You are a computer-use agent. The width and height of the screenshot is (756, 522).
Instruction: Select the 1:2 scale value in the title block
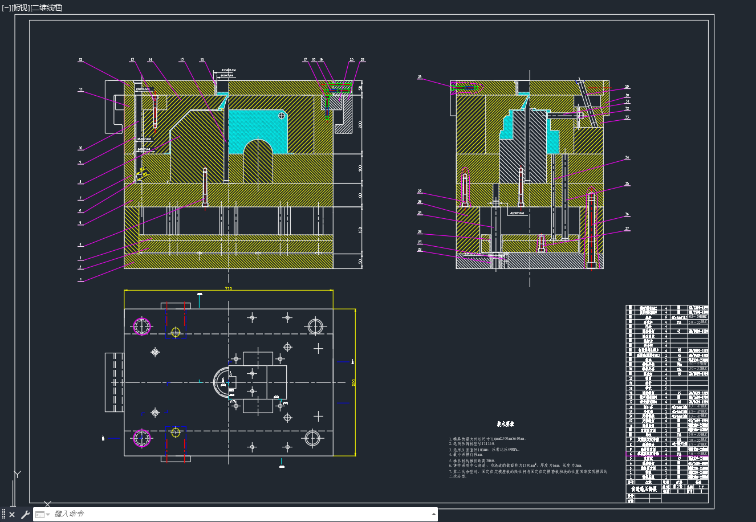coord(701,487)
